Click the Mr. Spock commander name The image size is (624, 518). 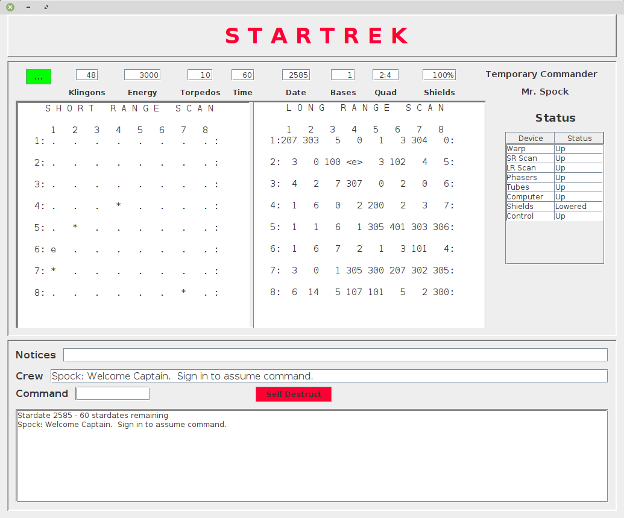tap(545, 92)
